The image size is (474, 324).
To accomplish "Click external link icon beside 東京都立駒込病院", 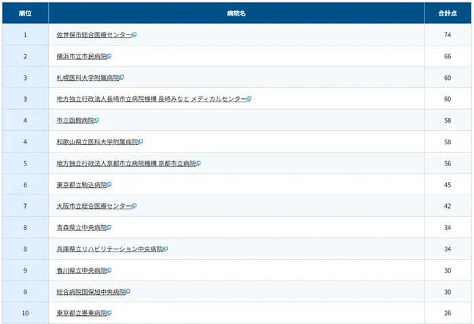I will pyautogui.click(x=109, y=185).
